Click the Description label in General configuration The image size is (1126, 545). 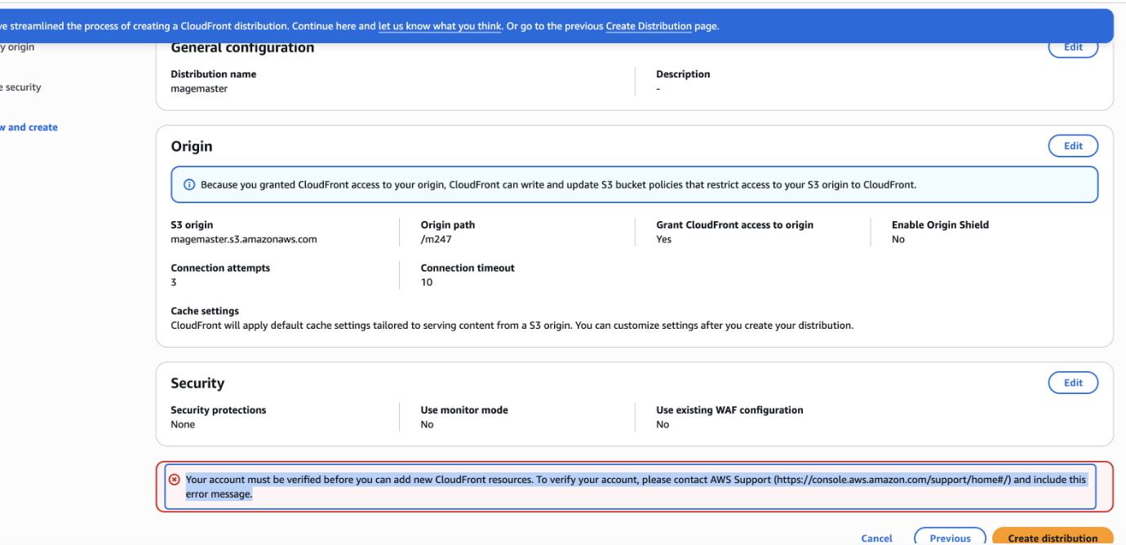point(683,74)
